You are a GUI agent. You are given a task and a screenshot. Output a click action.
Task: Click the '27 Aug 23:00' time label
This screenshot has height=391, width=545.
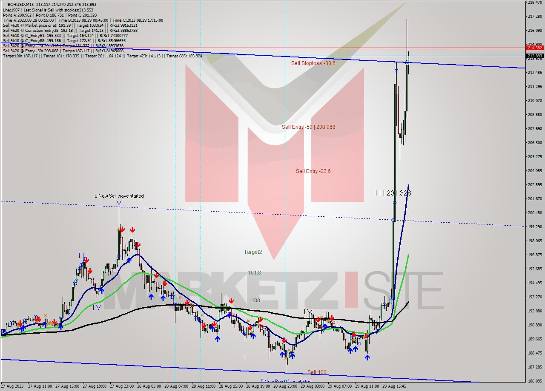pos(122,386)
